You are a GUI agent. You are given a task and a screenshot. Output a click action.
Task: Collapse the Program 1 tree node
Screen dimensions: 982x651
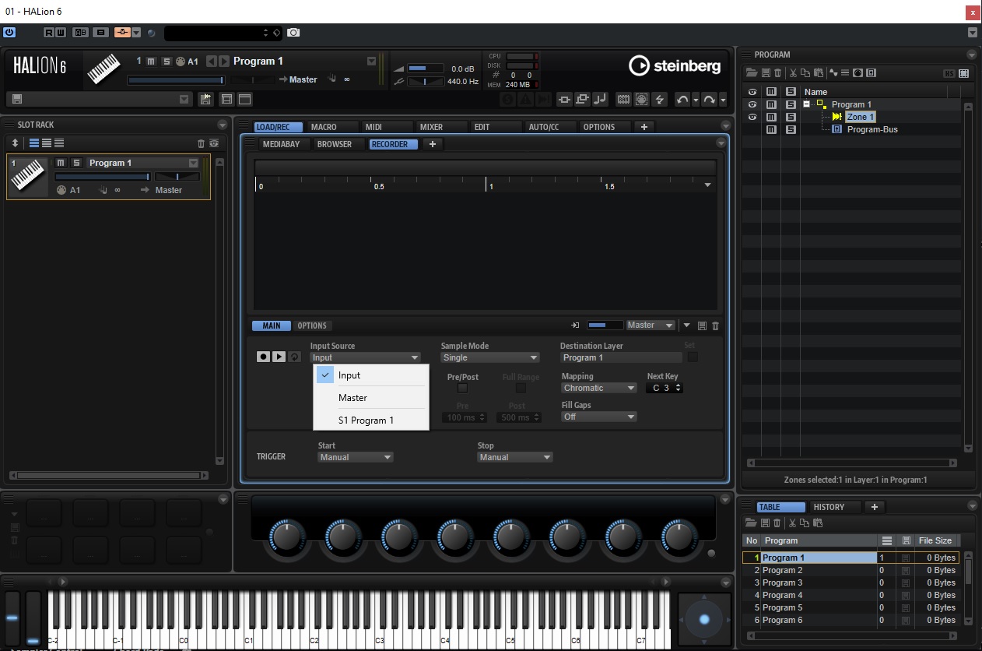point(808,104)
